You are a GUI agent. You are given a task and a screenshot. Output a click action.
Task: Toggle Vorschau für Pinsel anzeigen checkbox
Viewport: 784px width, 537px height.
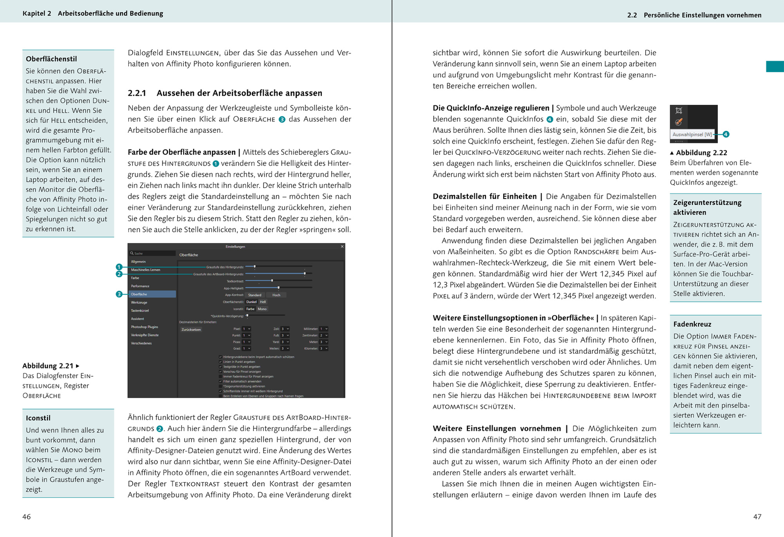(220, 371)
